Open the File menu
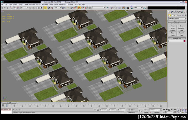This screenshot has height=120, width=188. (2, 4)
